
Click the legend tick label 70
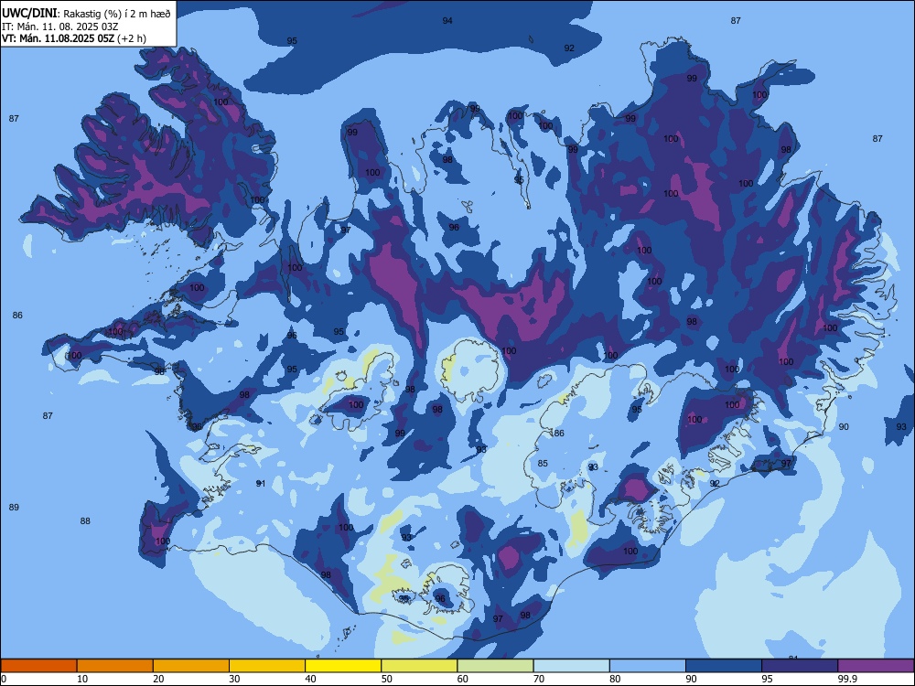point(539,679)
